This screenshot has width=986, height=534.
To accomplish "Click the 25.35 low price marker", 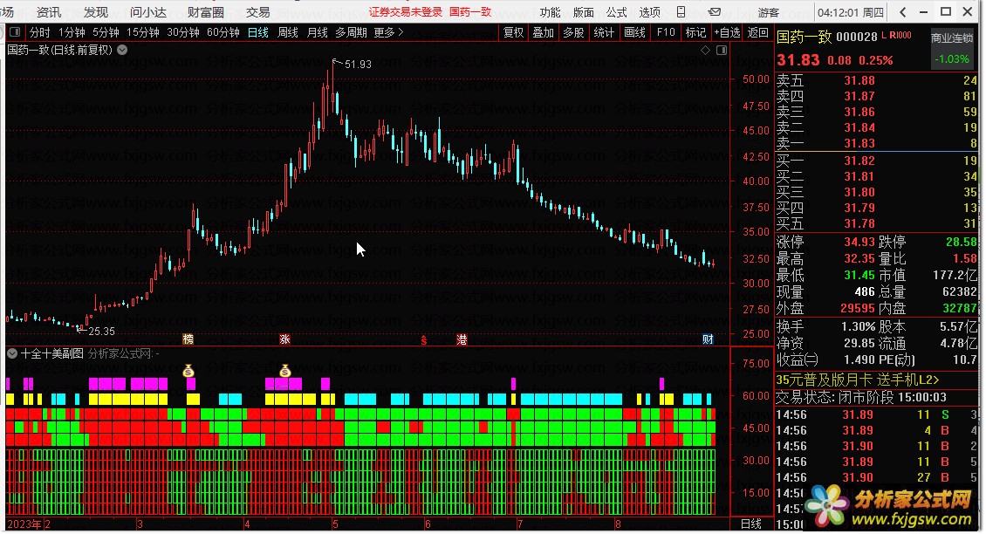I will pyautogui.click(x=101, y=332).
